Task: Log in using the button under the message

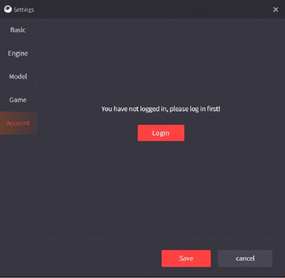Action: point(161,133)
